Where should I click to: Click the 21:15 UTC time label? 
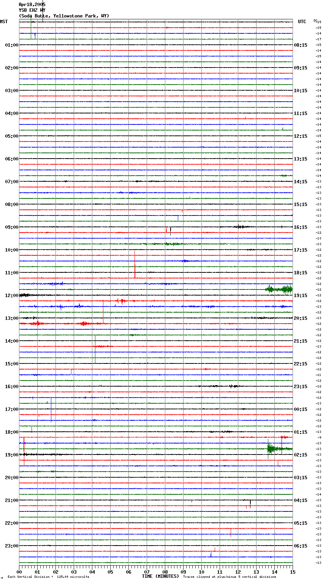tap(301, 341)
